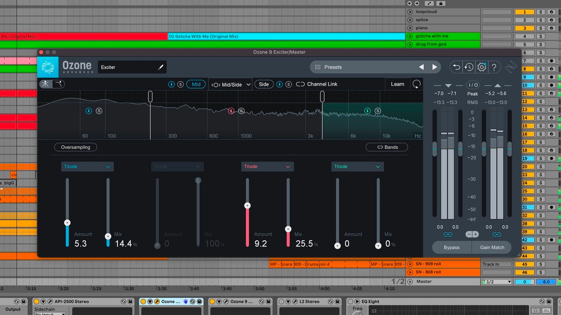Click the Exciter preset name field
The height and width of the screenshot is (315, 561).
(132, 67)
